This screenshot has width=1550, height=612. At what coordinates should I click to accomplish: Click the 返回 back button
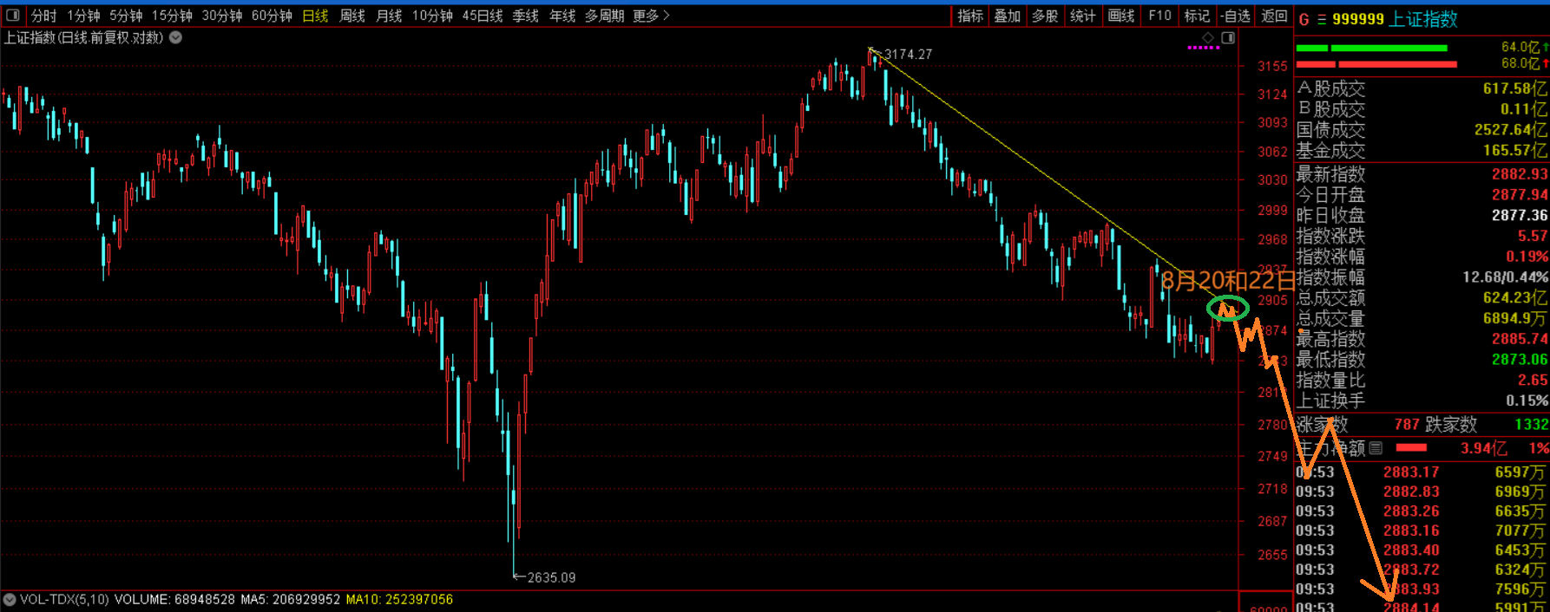tap(1274, 16)
